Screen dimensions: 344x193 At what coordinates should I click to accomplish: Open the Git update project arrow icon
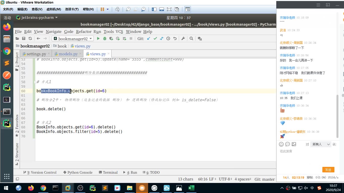[x=148, y=38]
